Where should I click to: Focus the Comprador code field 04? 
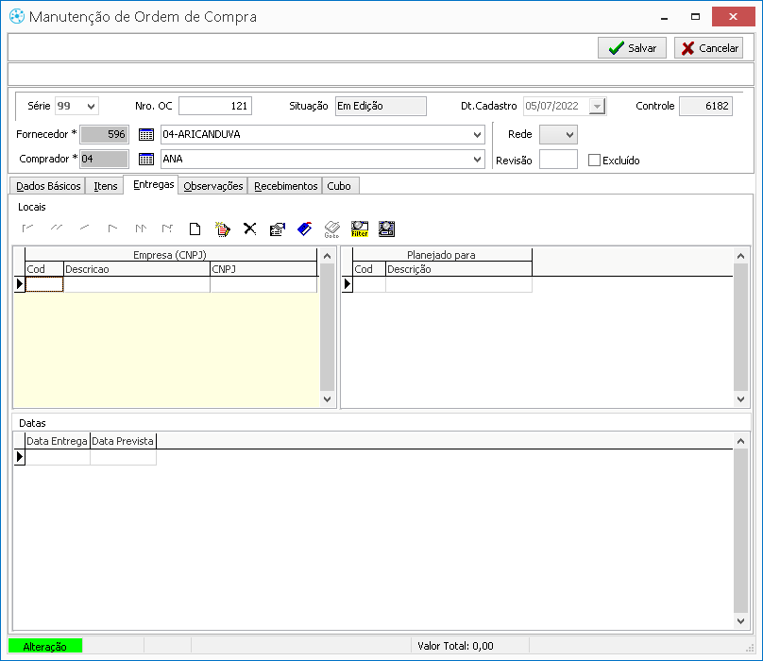pos(104,159)
